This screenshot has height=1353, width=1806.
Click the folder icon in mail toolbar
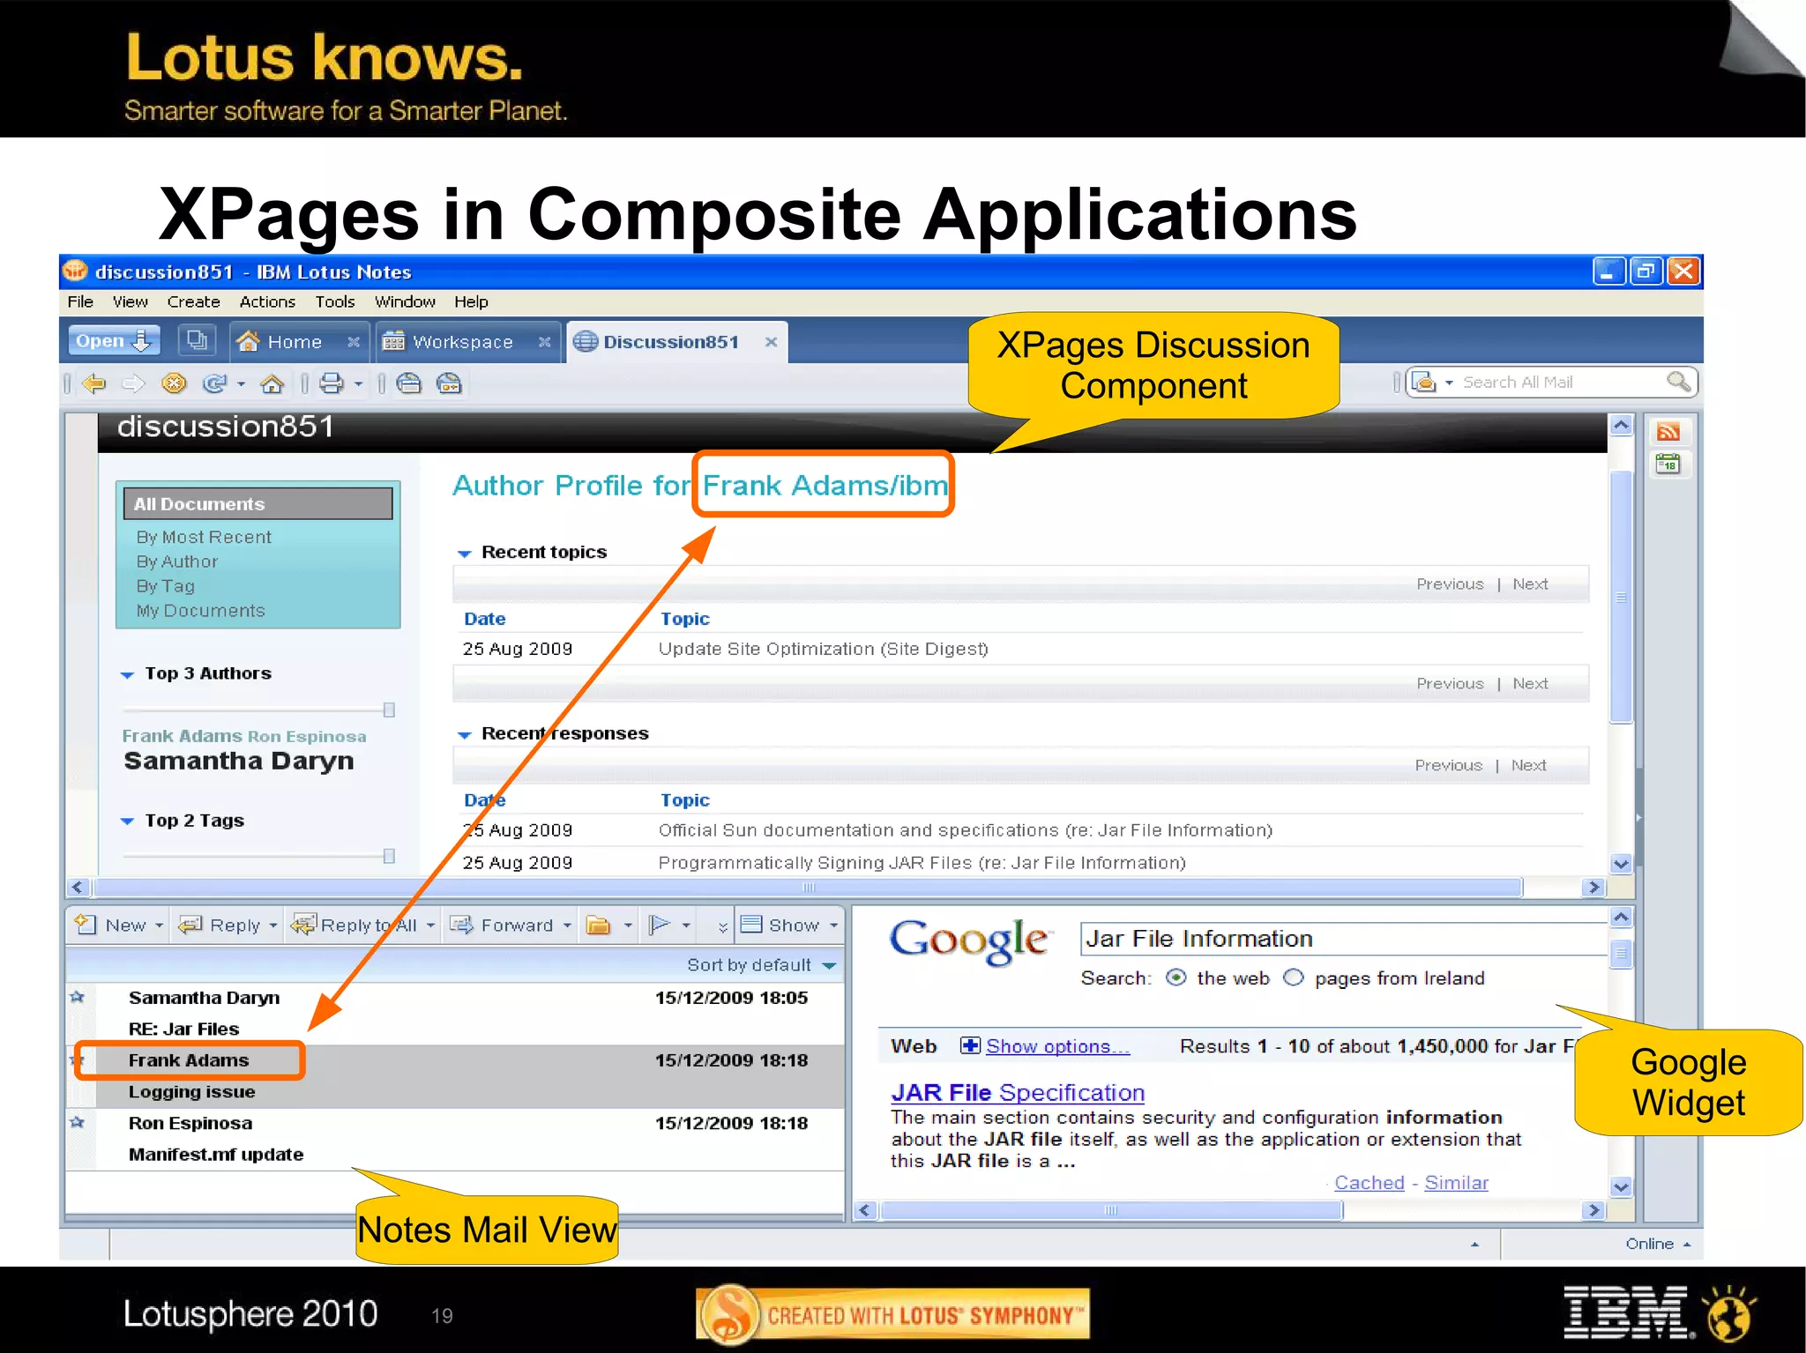(x=599, y=925)
